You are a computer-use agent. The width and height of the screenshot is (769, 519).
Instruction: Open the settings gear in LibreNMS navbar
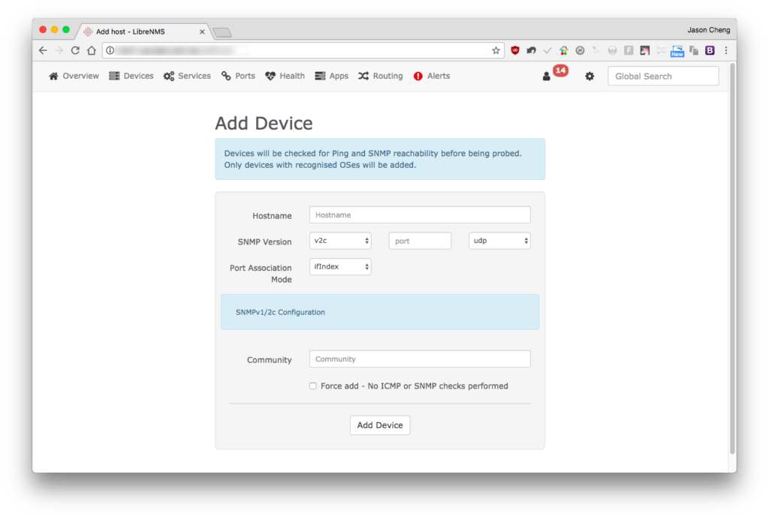click(x=590, y=76)
